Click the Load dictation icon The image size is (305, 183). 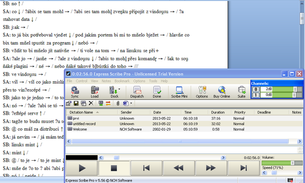pos(95,92)
